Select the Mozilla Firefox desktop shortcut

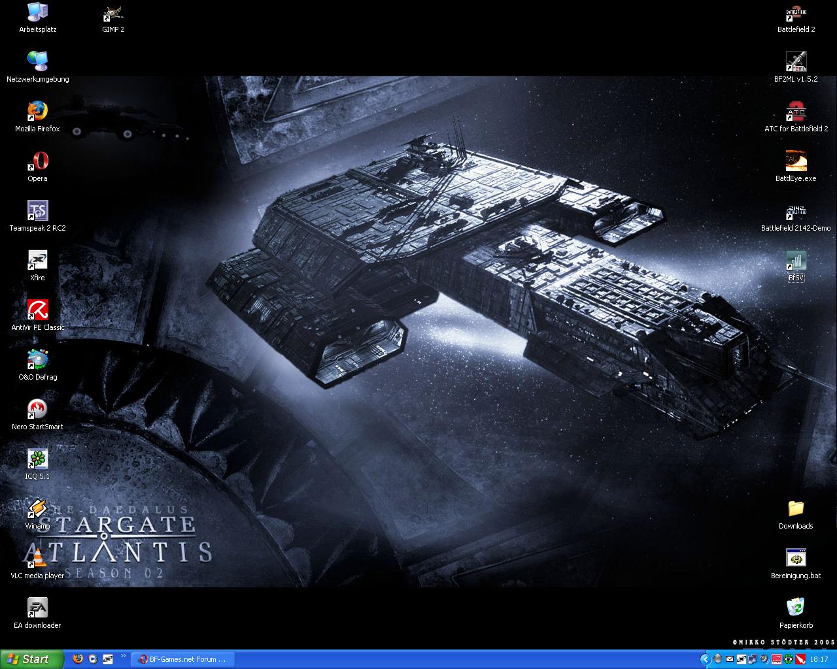[x=37, y=118]
